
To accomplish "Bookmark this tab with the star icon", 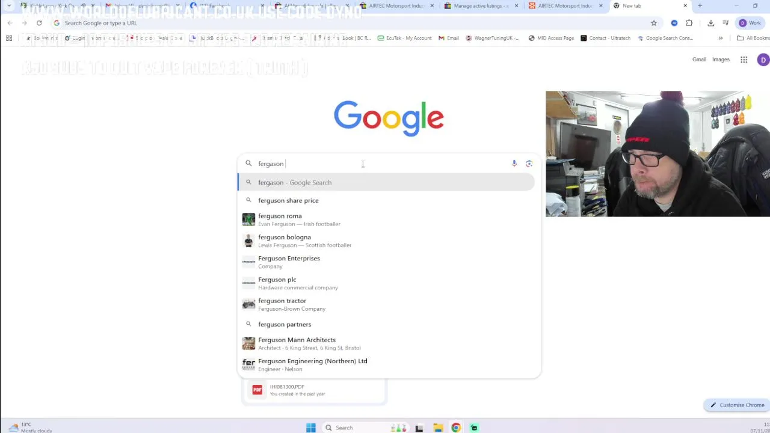I will click(654, 23).
